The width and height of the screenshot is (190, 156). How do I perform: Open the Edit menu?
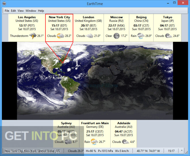13,11
